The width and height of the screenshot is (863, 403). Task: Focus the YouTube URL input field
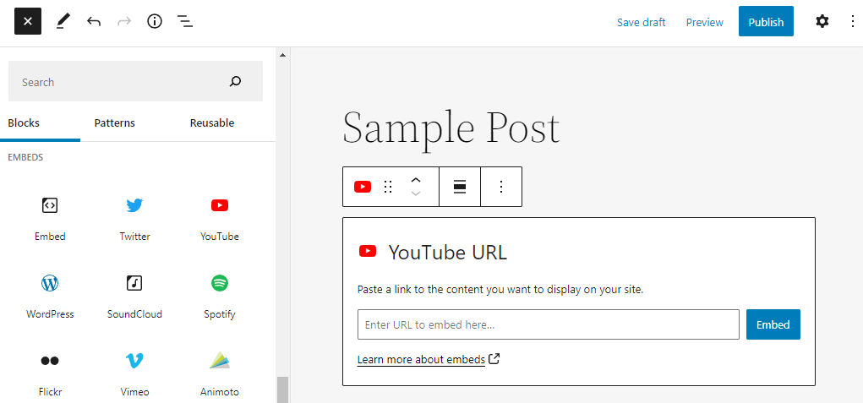pyautogui.click(x=548, y=324)
